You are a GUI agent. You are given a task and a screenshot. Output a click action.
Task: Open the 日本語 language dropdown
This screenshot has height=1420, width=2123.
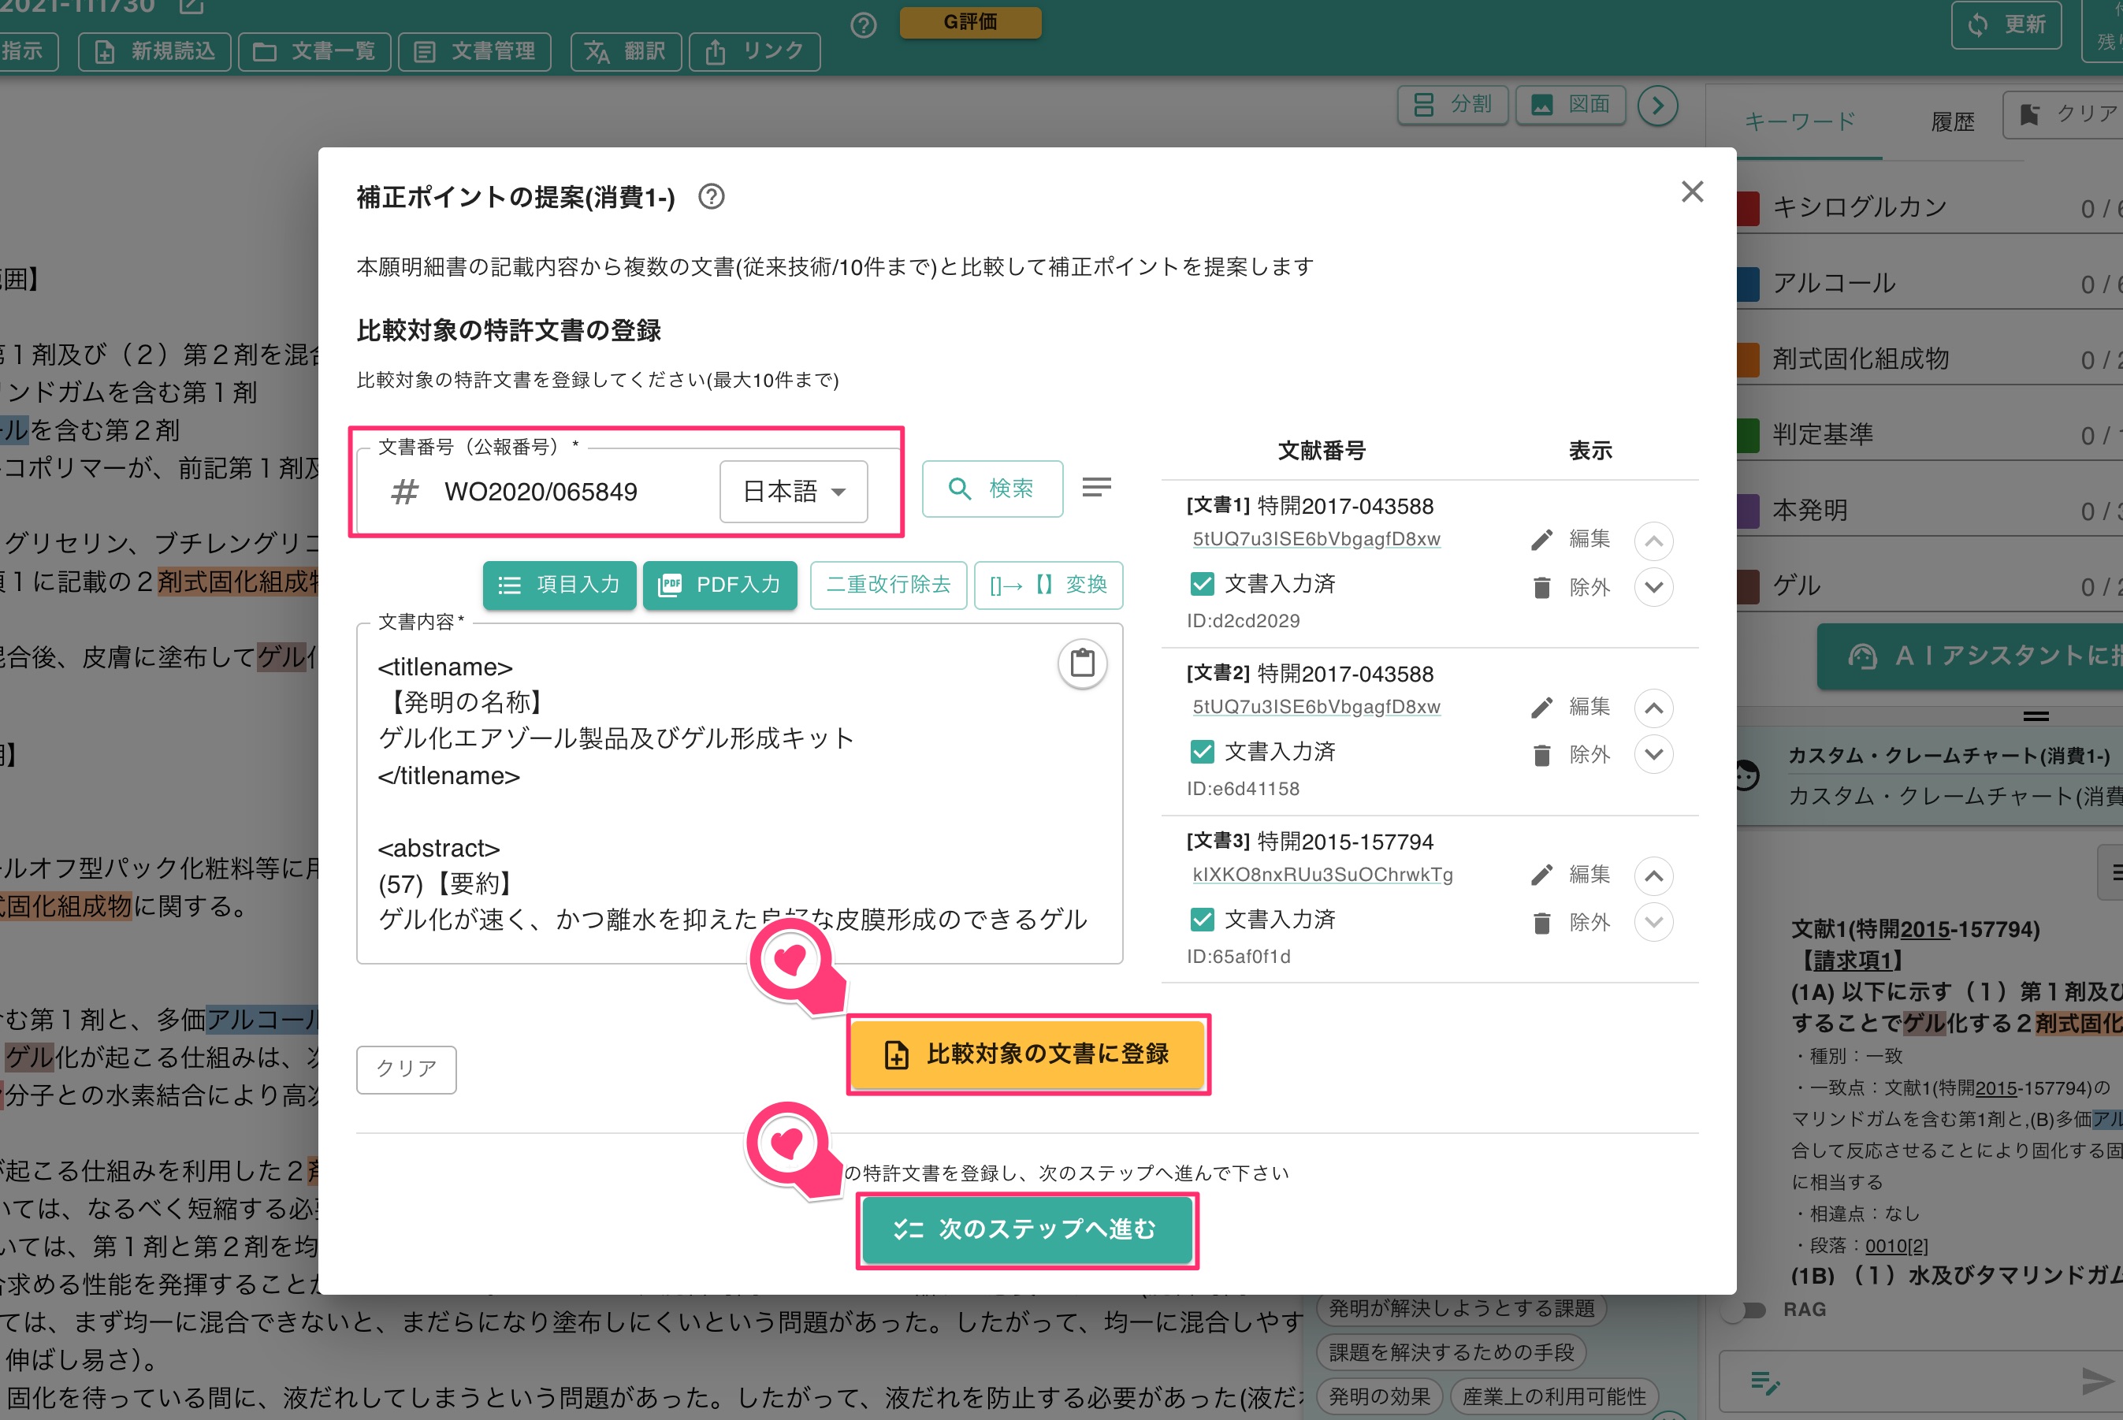(x=794, y=491)
